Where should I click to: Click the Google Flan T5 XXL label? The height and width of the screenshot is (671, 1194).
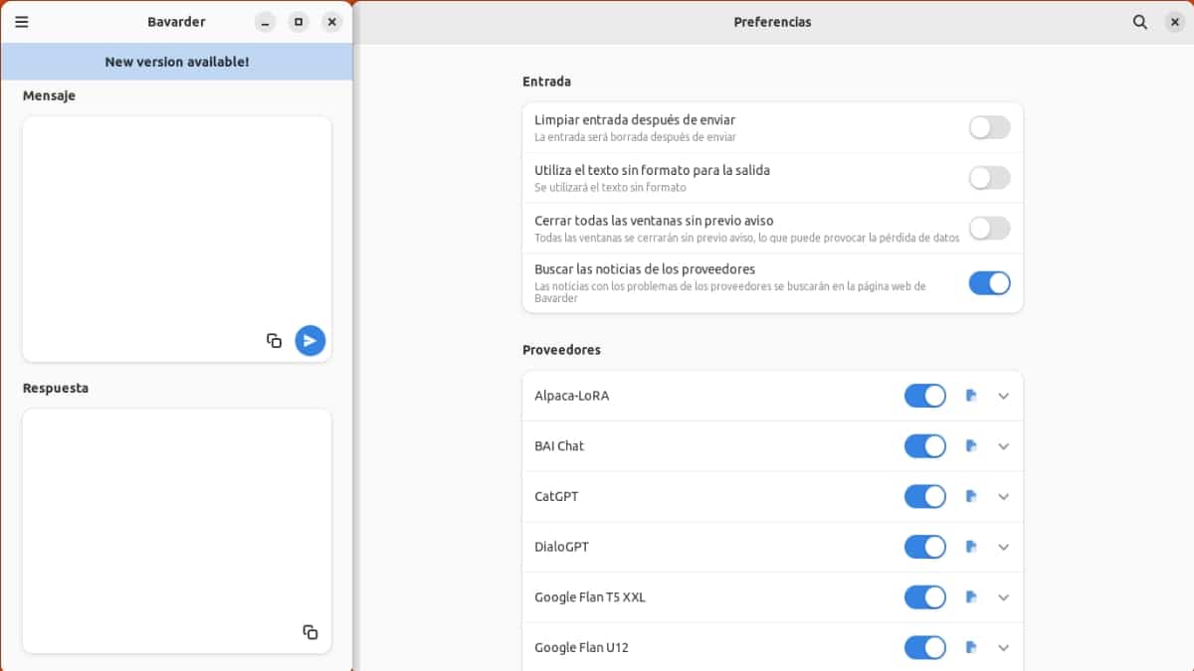tap(590, 597)
